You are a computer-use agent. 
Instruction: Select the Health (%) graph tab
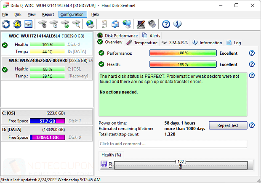(x=111, y=155)
